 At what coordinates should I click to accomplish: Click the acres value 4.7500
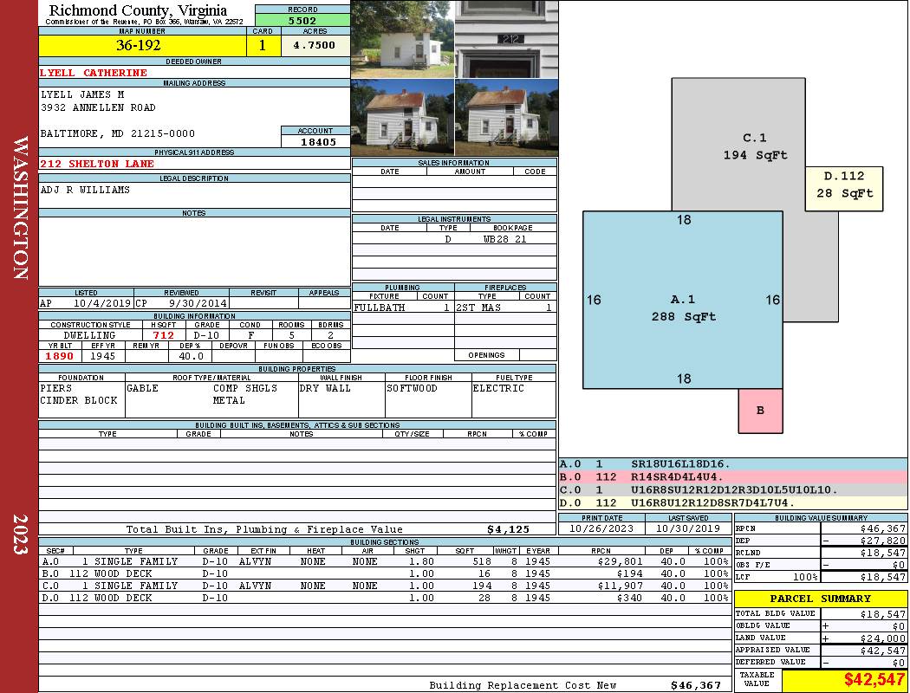pyautogui.click(x=315, y=45)
